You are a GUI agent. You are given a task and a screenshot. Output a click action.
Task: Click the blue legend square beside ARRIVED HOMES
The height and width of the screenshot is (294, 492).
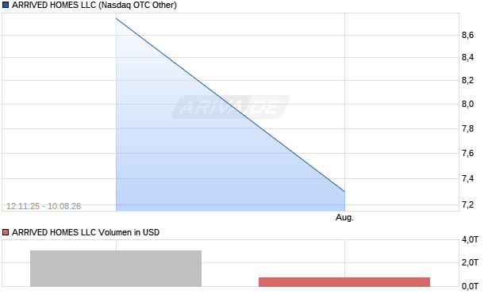click(6, 5)
